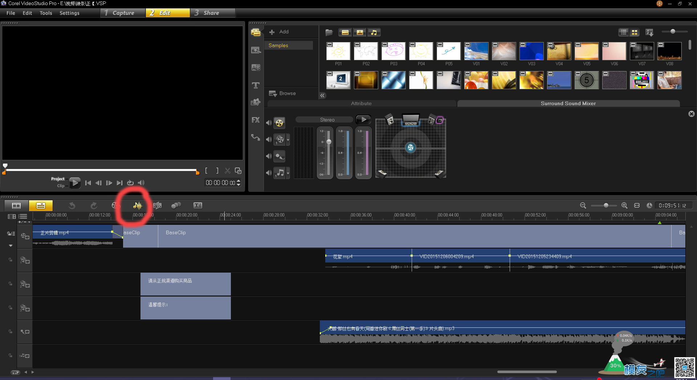This screenshot has height=380, width=697.
Task: Click Add to create new library folder
Action: 279,32
